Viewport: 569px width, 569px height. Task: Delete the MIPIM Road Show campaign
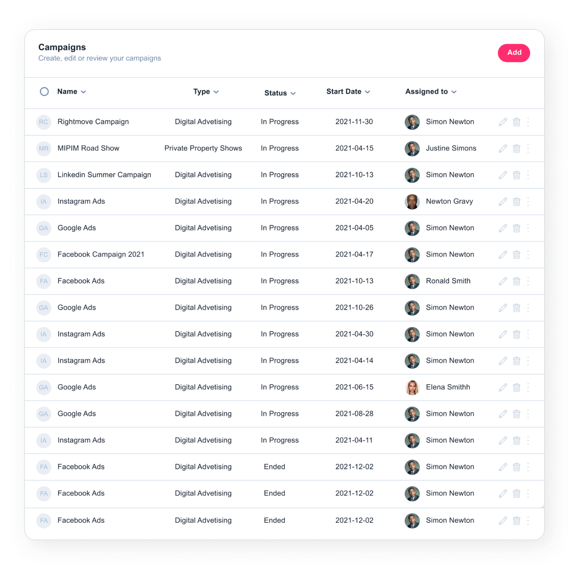516,148
